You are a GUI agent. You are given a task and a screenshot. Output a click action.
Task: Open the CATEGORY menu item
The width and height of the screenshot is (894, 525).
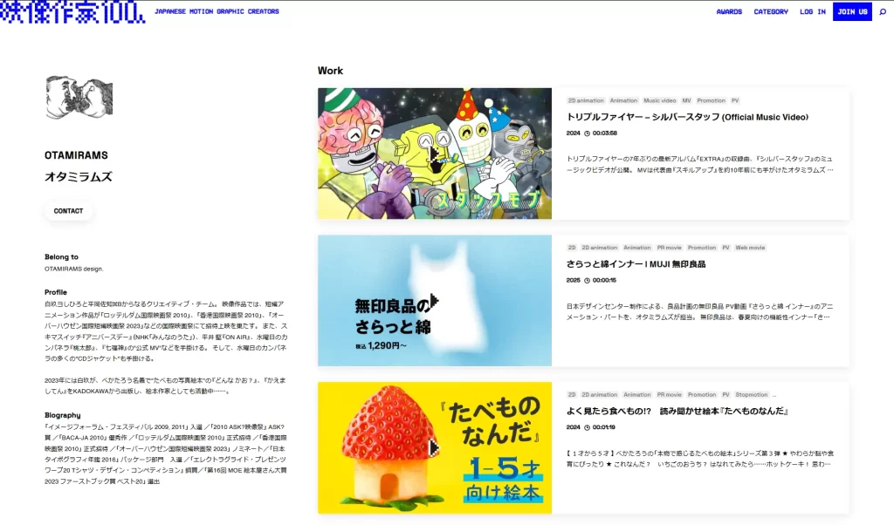(771, 11)
